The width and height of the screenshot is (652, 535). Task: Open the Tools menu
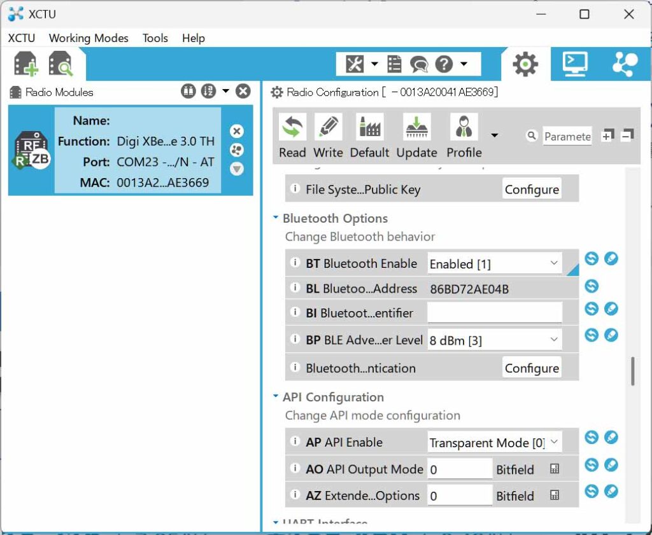[155, 38]
